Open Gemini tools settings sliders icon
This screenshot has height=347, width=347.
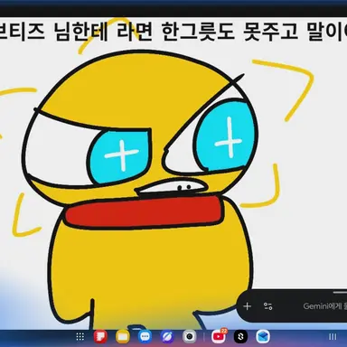268,306
